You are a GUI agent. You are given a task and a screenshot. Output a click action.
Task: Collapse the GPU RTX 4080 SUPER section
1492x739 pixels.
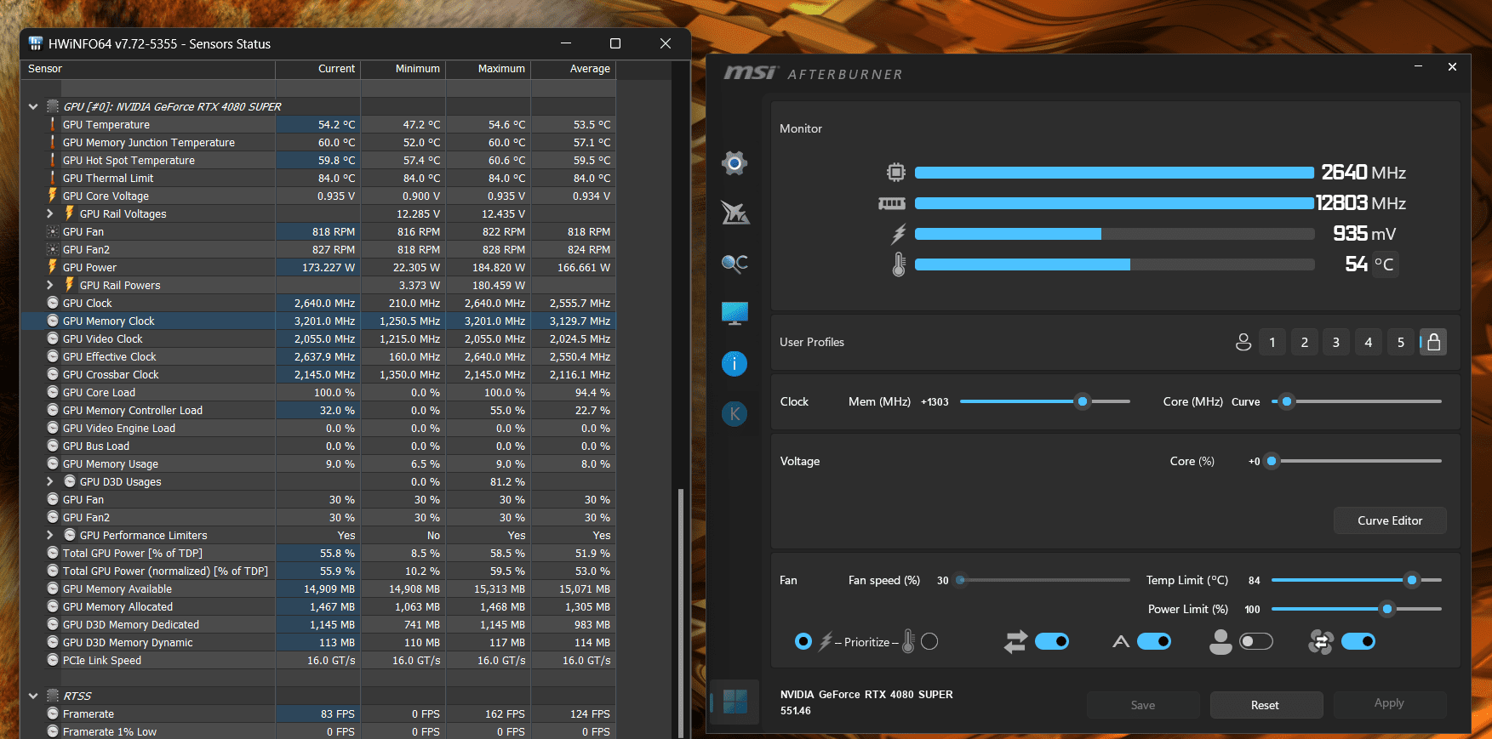33,106
